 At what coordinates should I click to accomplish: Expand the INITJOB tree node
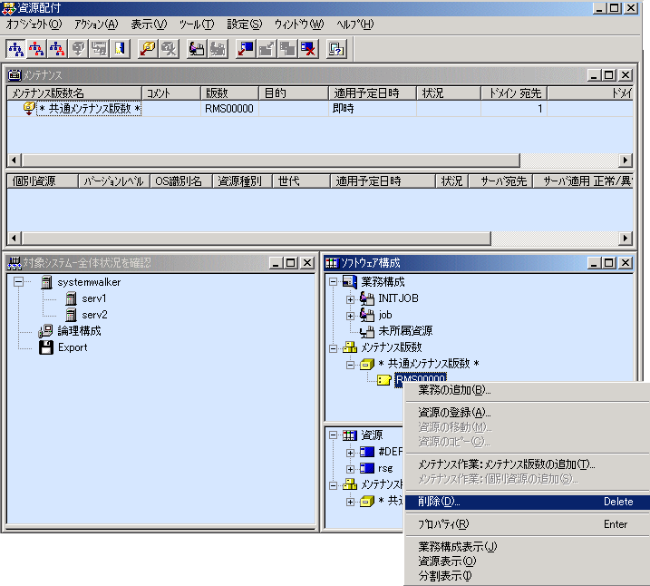click(351, 298)
